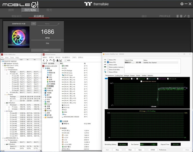Click Clear button in stability test
Viewport: 193px width, 152px height.
(130, 150)
